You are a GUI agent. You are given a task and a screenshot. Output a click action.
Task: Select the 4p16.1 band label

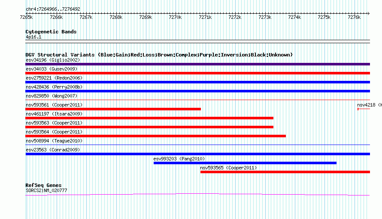(x=33, y=37)
